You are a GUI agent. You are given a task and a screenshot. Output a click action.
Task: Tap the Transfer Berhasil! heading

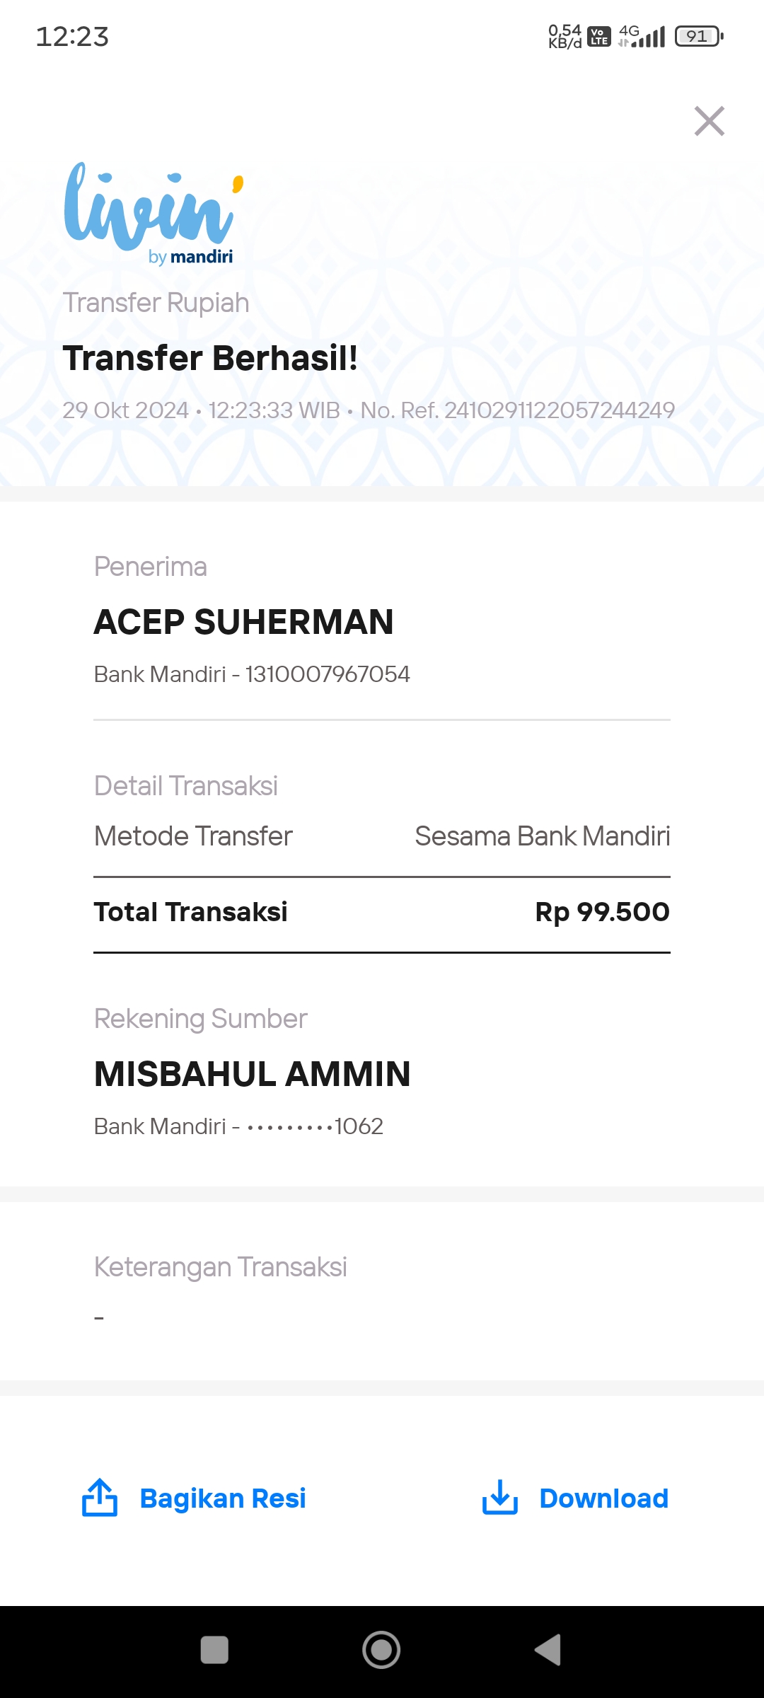pyautogui.click(x=210, y=358)
